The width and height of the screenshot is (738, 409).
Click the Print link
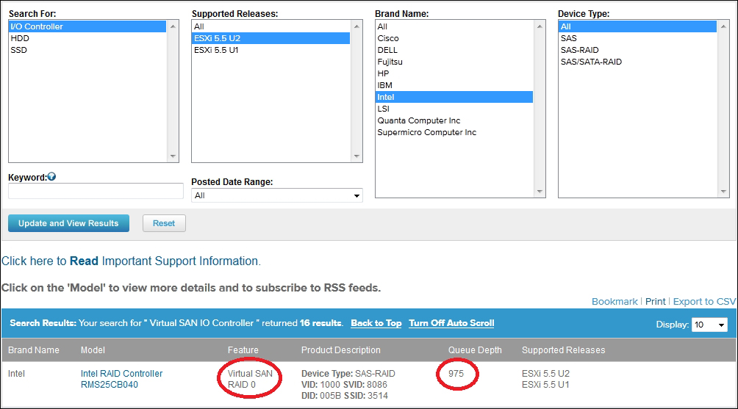(x=655, y=301)
